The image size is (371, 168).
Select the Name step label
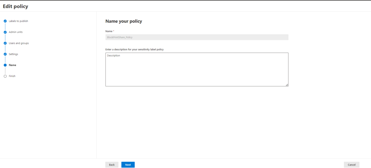coord(13,65)
